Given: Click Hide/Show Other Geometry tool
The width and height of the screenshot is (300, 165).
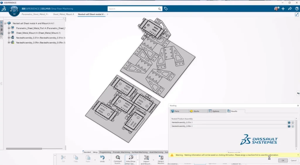Looking at the screenshot, I should coord(130,159).
